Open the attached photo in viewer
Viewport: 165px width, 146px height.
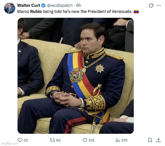tap(75, 76)
